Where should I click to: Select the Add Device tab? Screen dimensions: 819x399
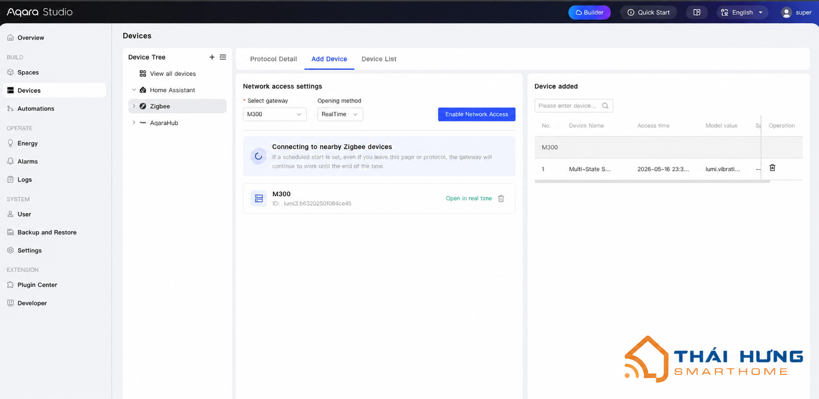coord(329,59)
